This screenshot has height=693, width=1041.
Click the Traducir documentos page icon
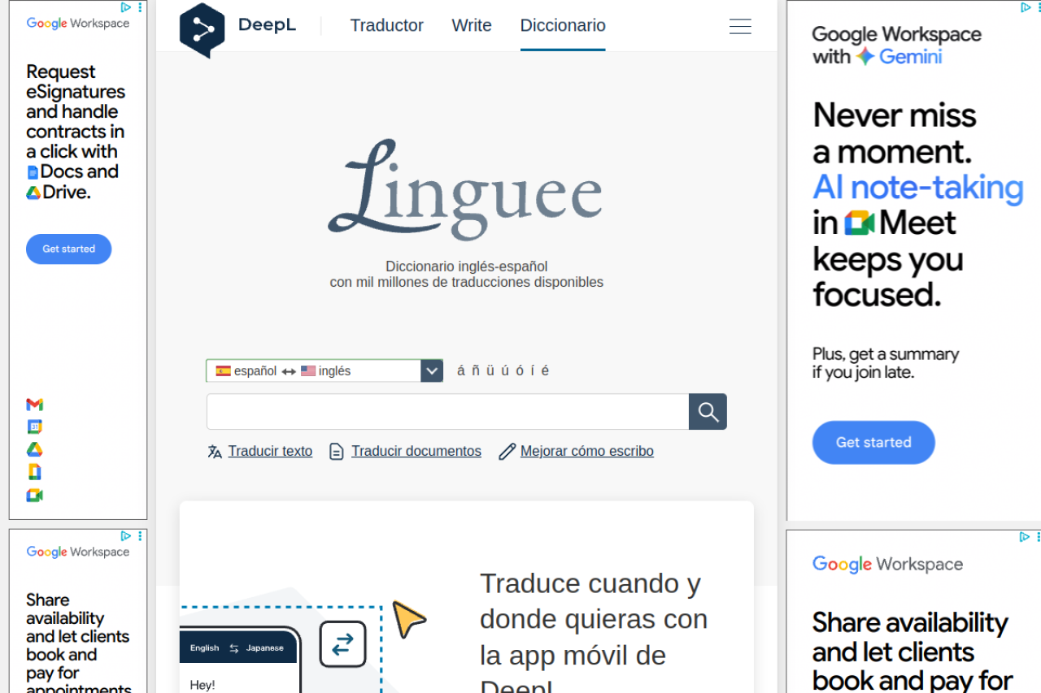coord(337,452)
